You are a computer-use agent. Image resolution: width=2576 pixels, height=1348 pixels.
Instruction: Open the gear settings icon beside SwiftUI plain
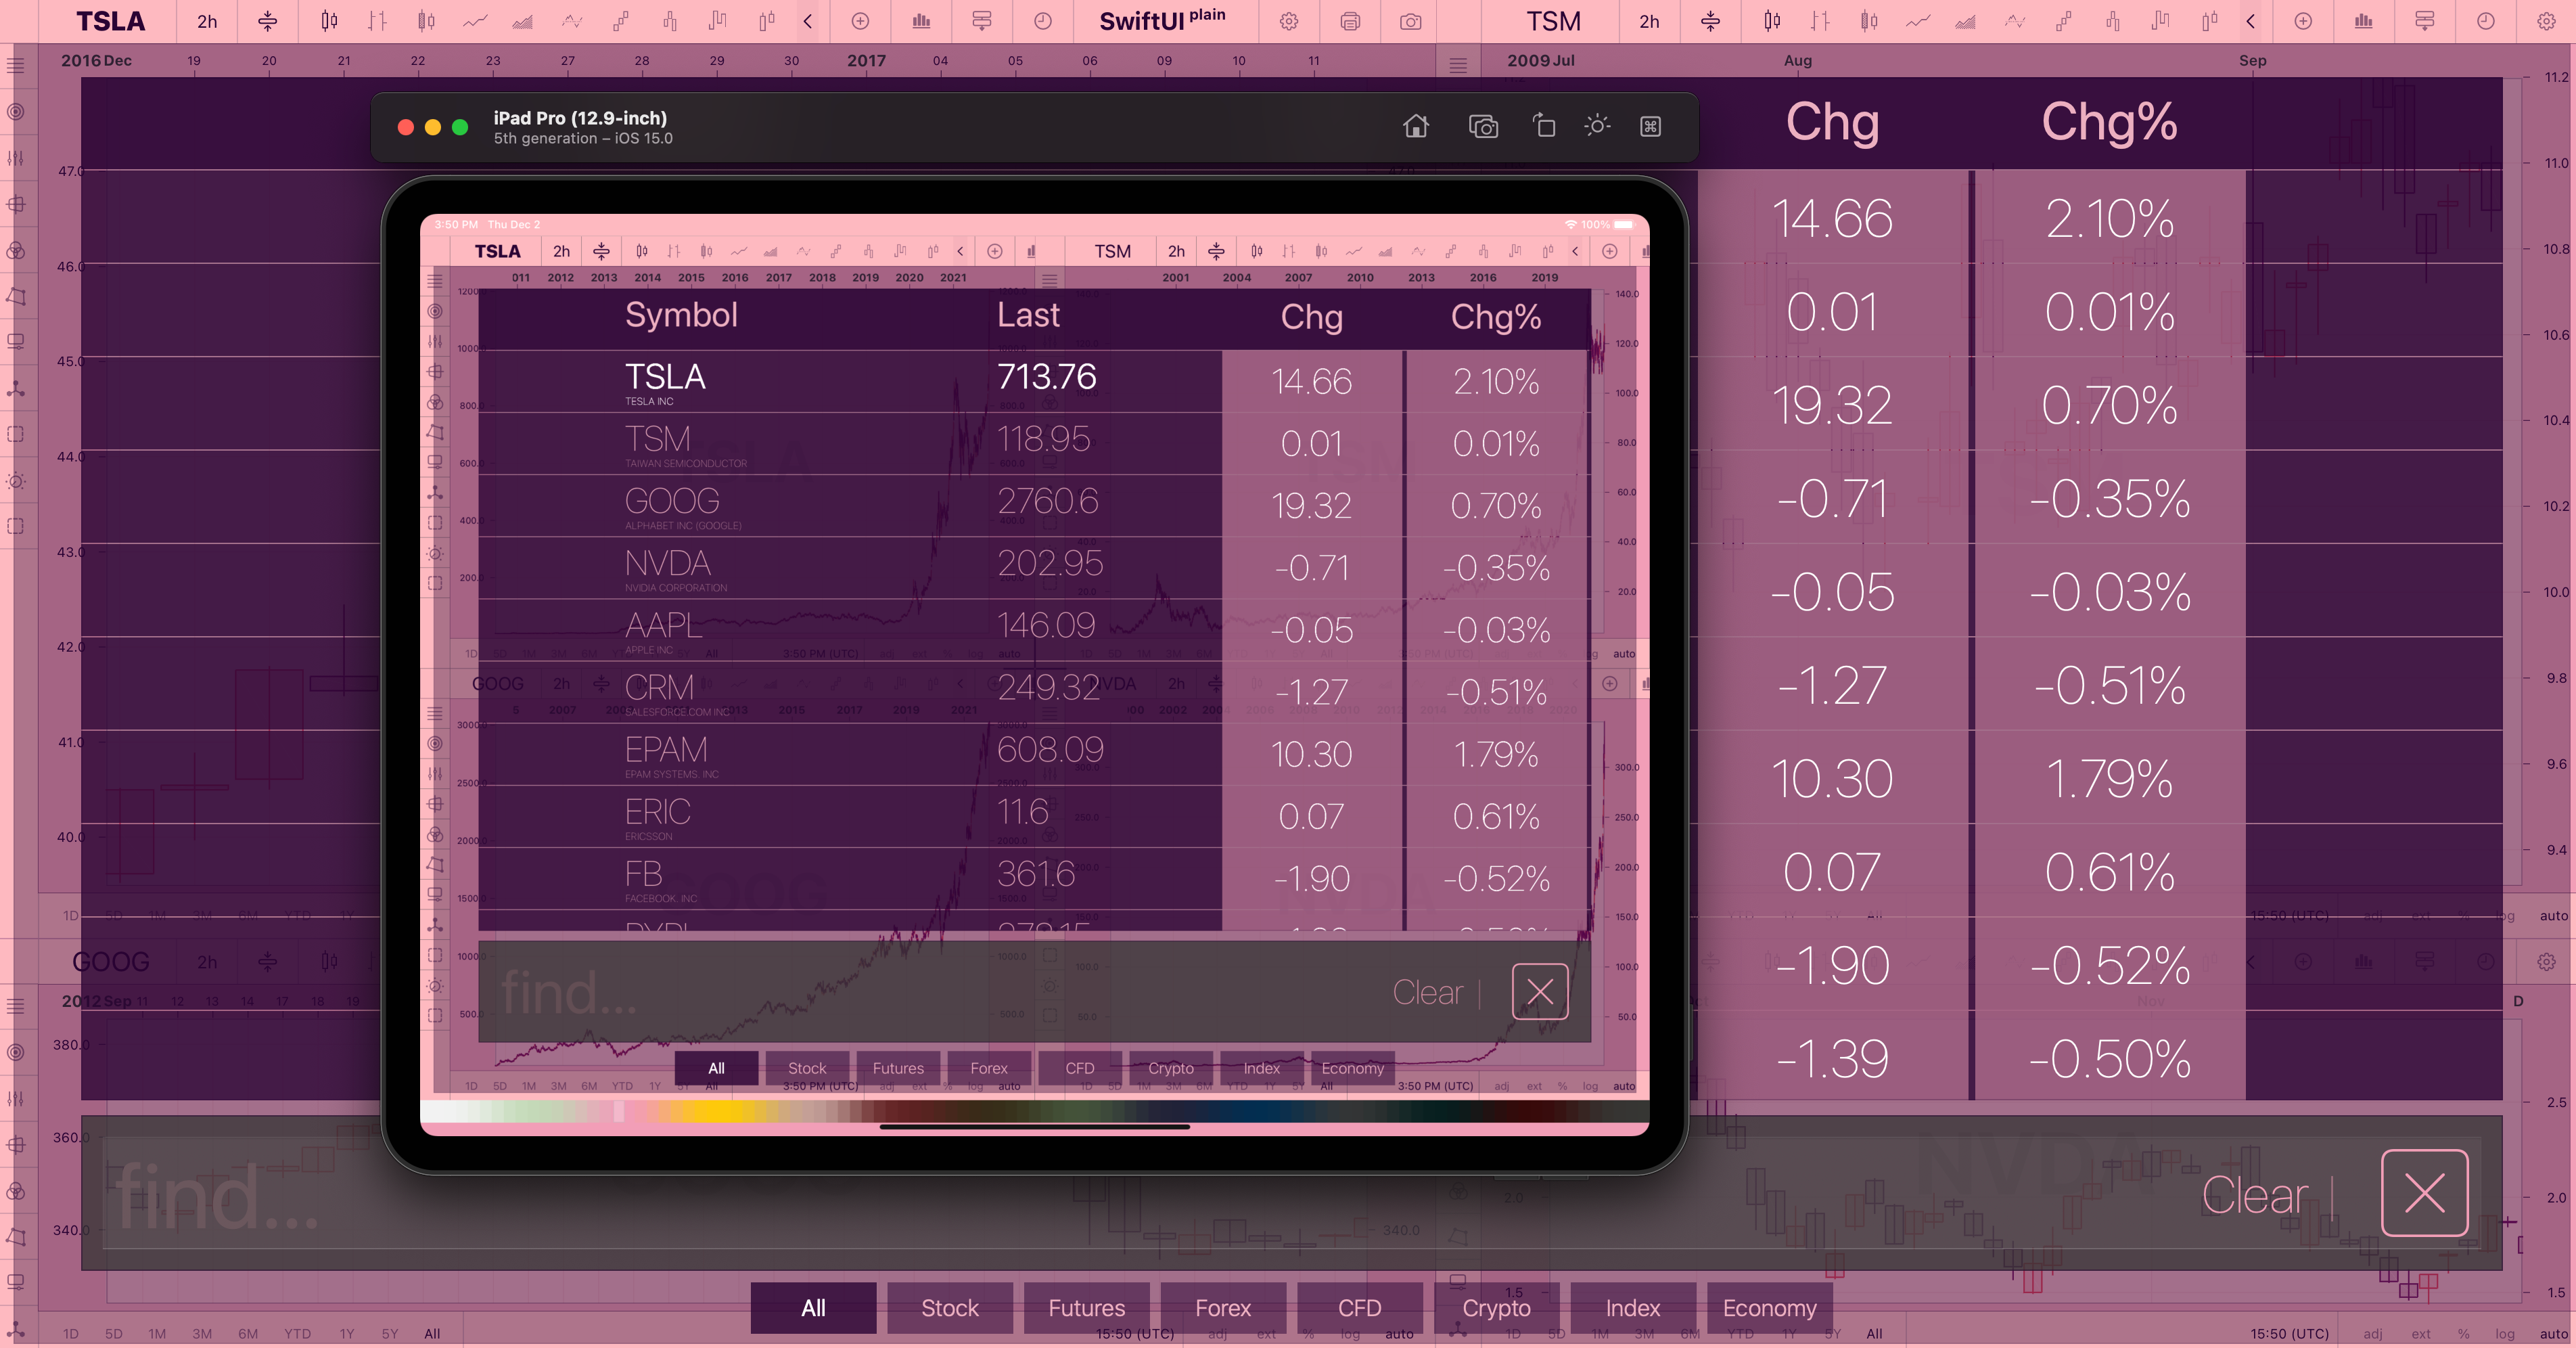coord(1289,21)
